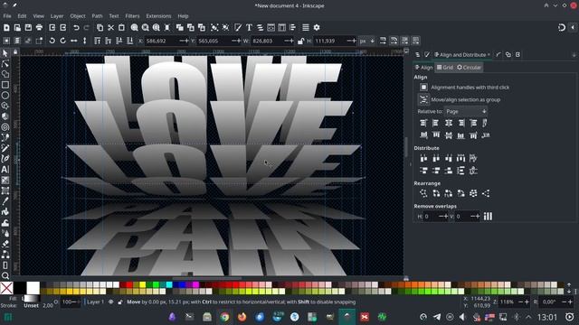Toggle snapping icon at top right

point(562,28)
